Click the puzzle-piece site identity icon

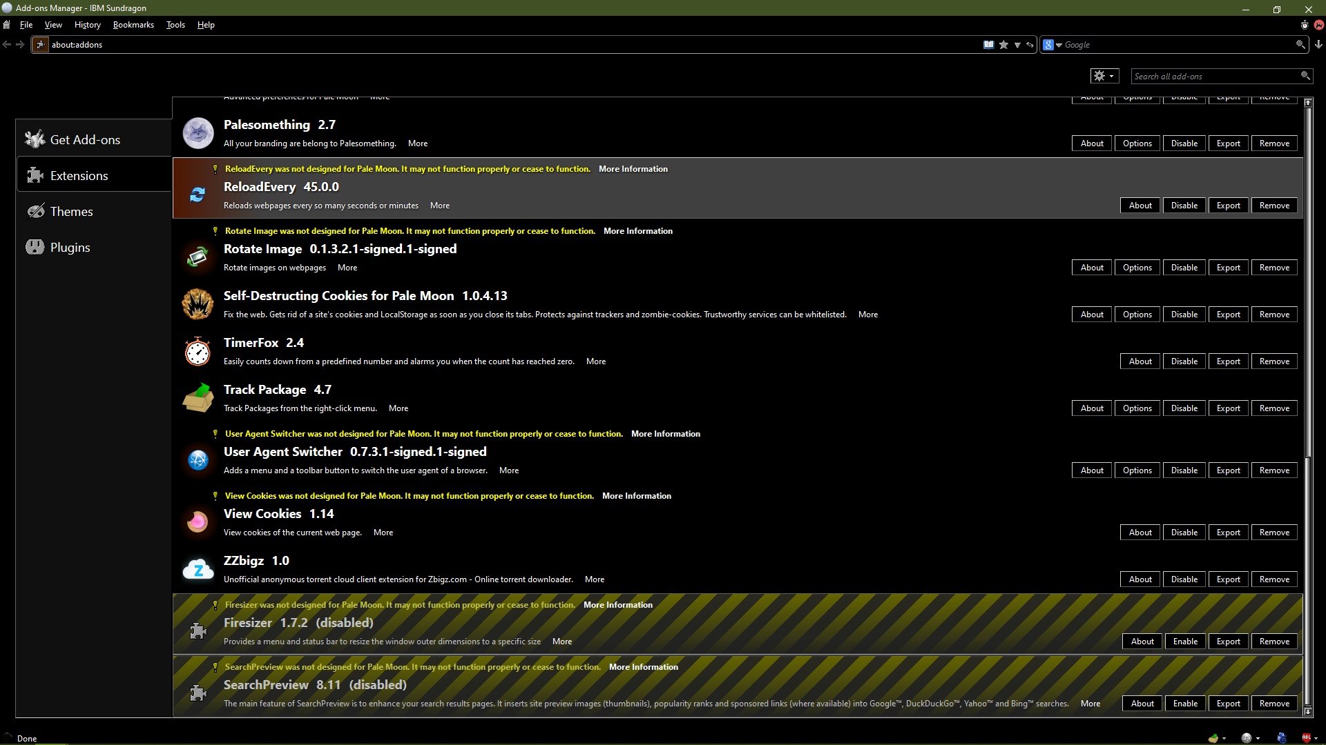click(x=41, y=45)
